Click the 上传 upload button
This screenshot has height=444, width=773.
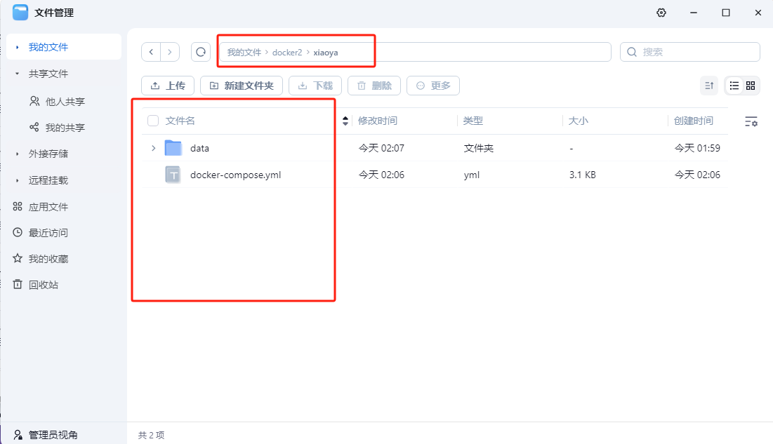[x=168, y=86]
